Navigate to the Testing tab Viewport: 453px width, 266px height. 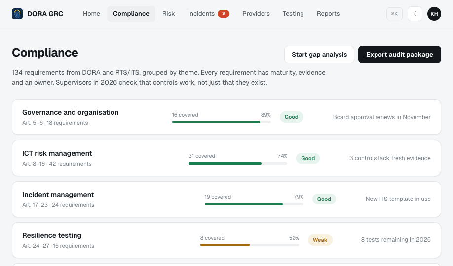pyautogui.click(x=293, y=14)
